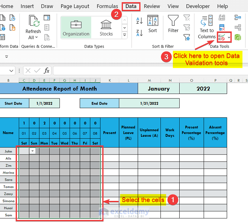Click the Clear filter icon
This screenshot has height=224, width=248.
tap(187, 18)
